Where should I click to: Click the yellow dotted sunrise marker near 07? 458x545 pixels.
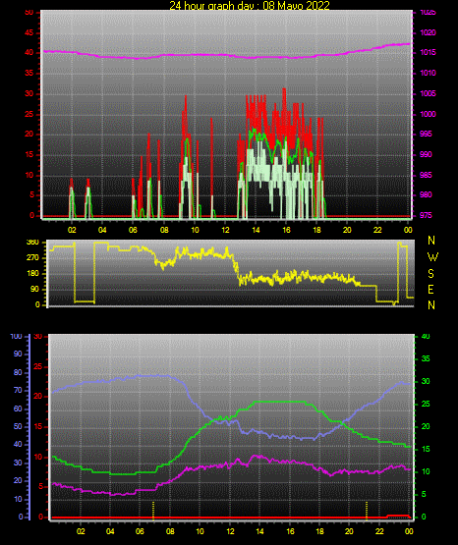153,511
